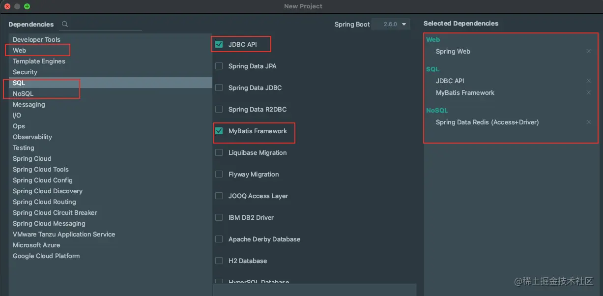Open the Spring Cloud category

pos(111,158)
